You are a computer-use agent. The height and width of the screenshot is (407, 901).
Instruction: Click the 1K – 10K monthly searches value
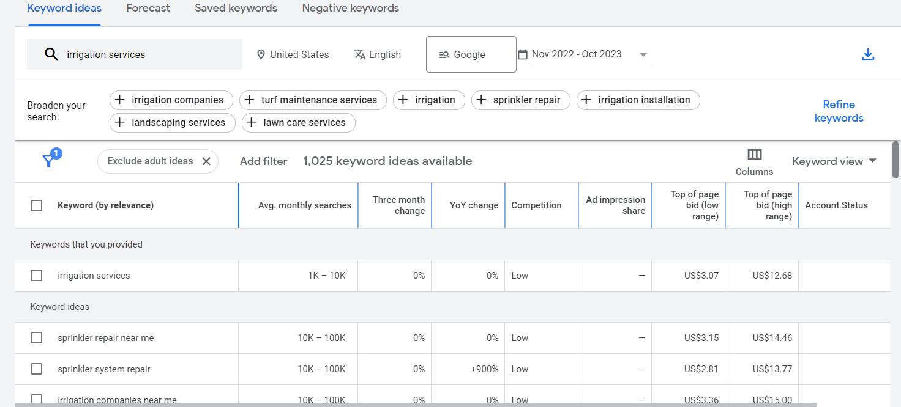[327, 276]
